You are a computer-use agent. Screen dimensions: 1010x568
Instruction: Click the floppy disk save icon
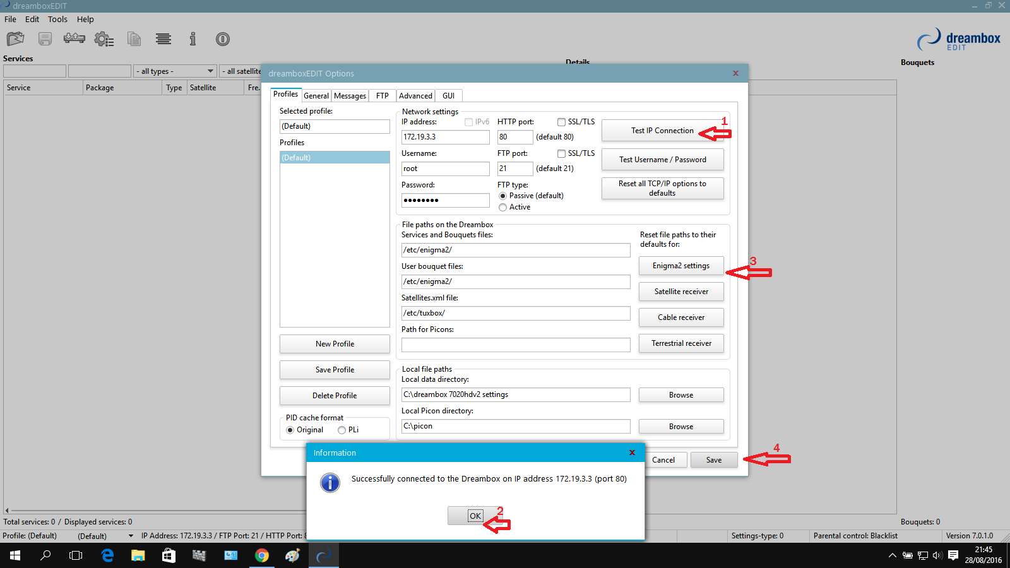point(45,39)
